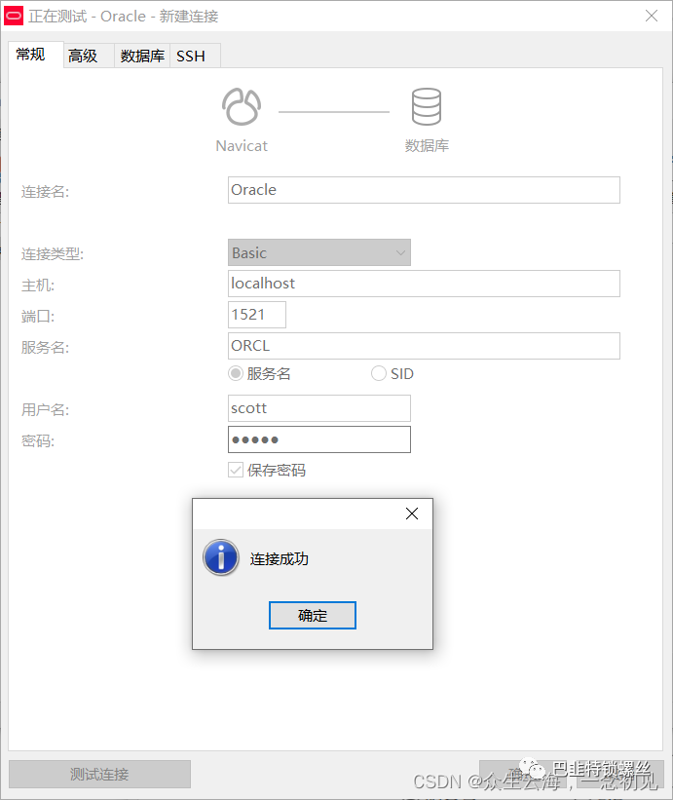
Task: Click the 端口 field showing 1521
Action: click(x=257, y=315)
